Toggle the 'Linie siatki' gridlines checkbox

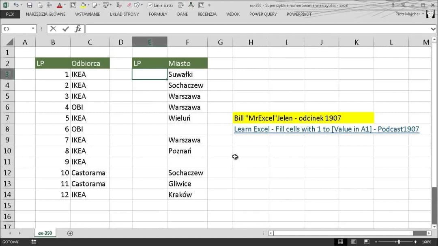(150, 5)
